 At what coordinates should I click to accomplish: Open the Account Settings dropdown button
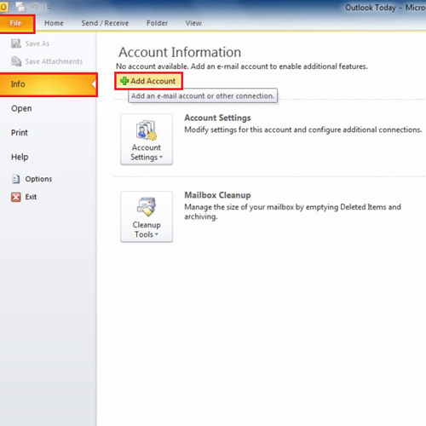(x=147, y=139)
